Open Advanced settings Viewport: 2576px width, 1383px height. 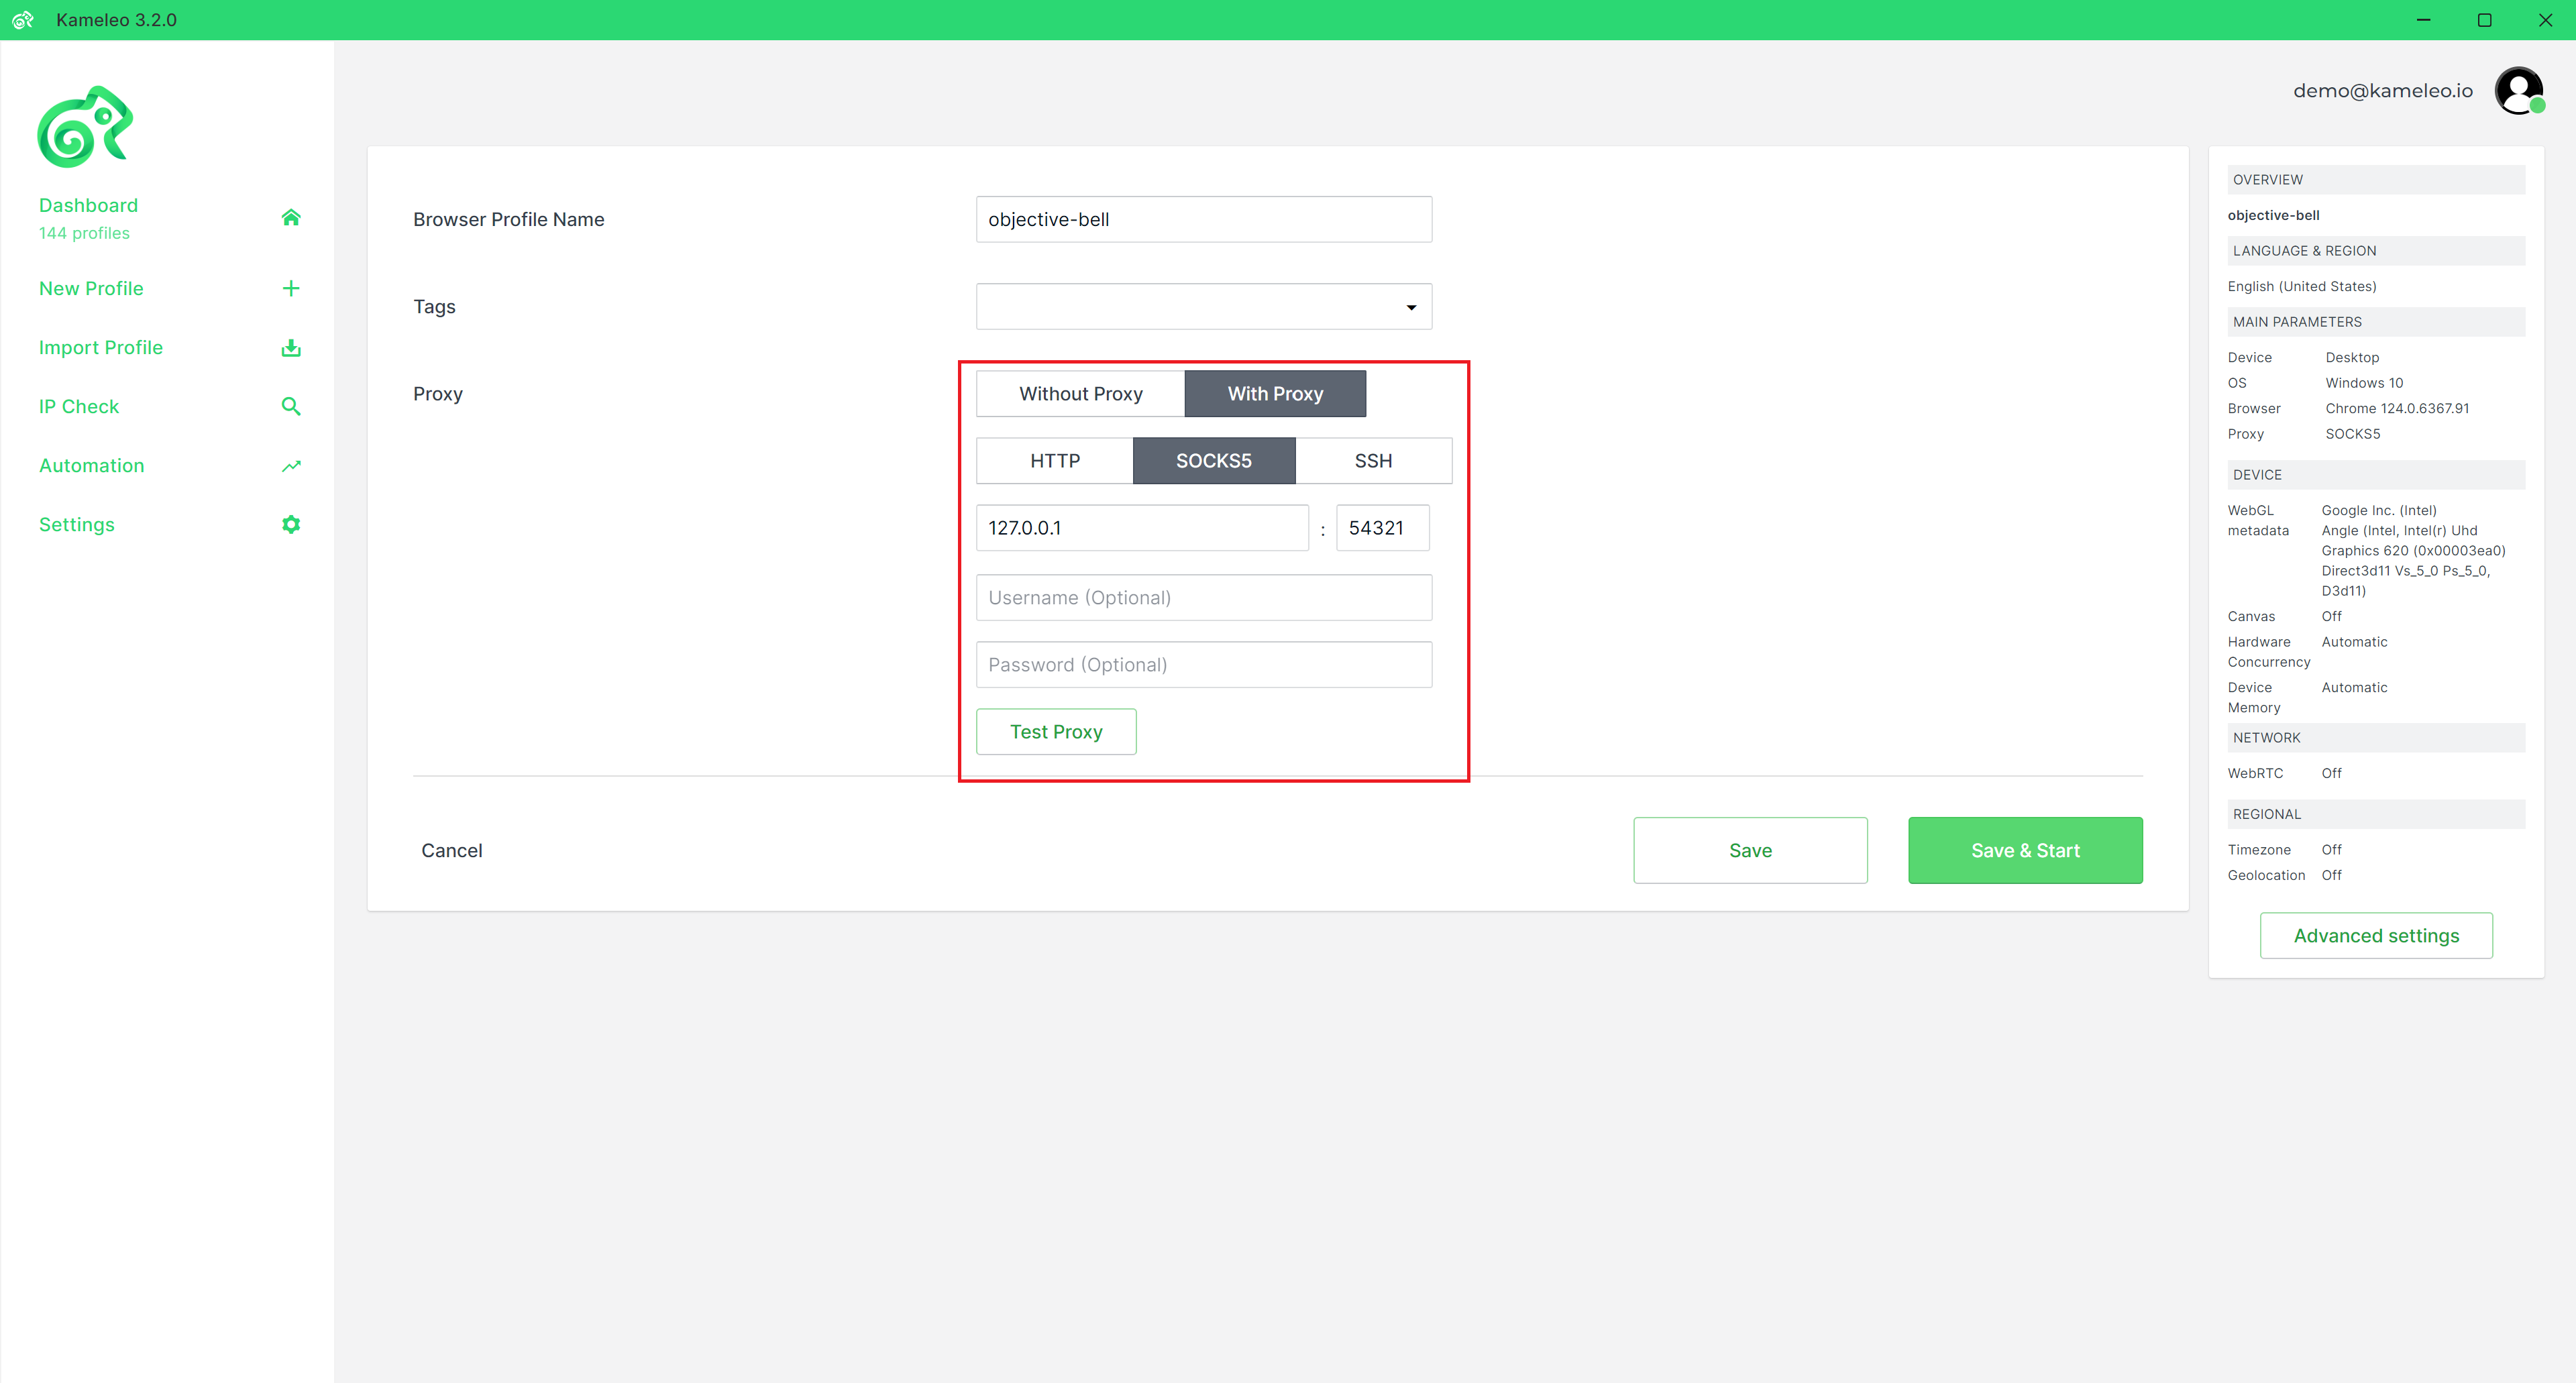click(2376, 935)
